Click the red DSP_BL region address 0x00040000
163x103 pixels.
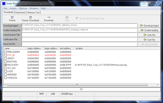click(33, 55)
